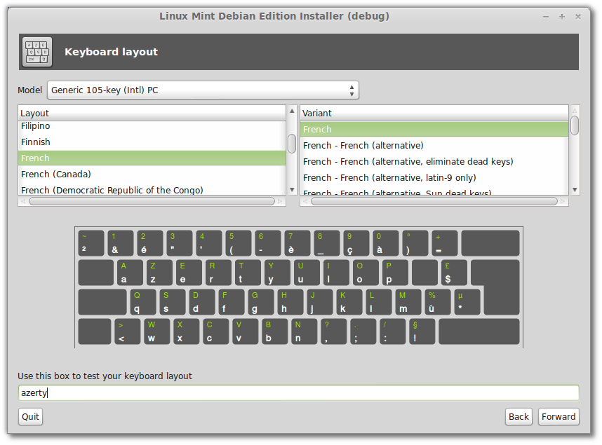Viewport: 602px width, 445px height.
Task: Click the W key on keyboard preview
Action: pyautogui.click(x=156, y=331)
